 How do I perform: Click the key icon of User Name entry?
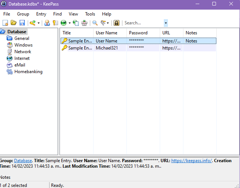64,41
